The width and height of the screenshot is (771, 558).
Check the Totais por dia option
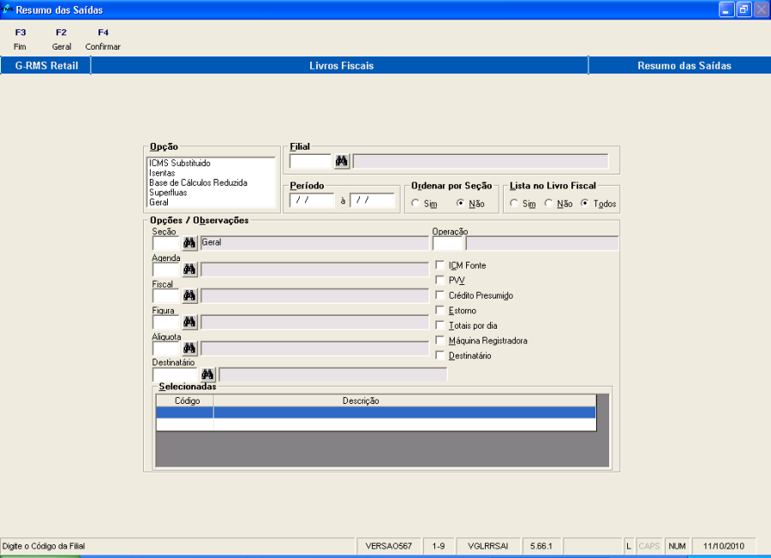click(x=440, y=325)
